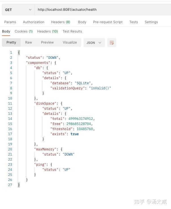Click the "status": "DOWN" line 2
Image resolution: width=171 pixels, height=209 pixels.
click(x=43, y=58)
